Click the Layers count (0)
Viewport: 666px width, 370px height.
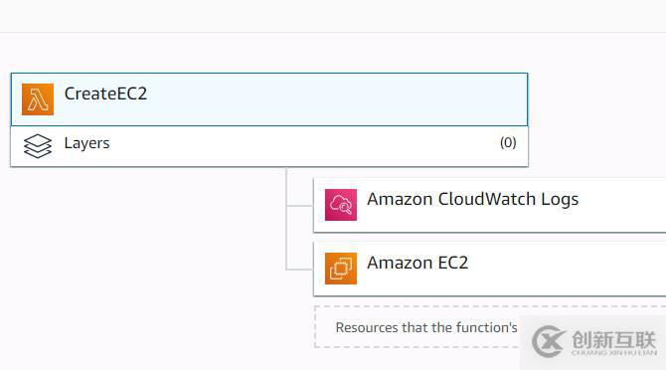click(x=508, y=142)
